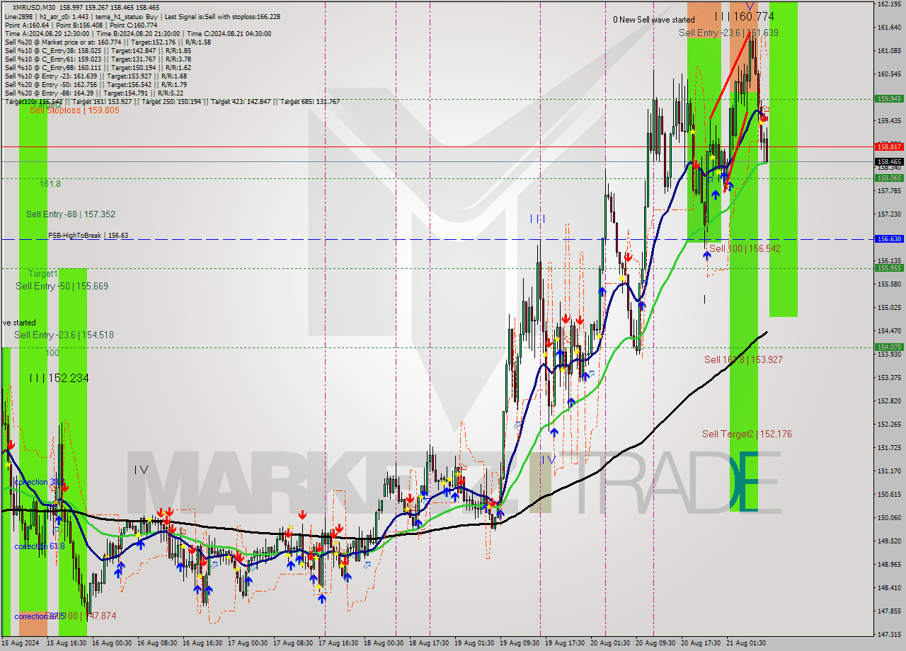Viewport: 906px width, 651px height.
Task: Click the '161.8' green Fibonacci label
Action: pyautogui.click(x=50, y=183)
